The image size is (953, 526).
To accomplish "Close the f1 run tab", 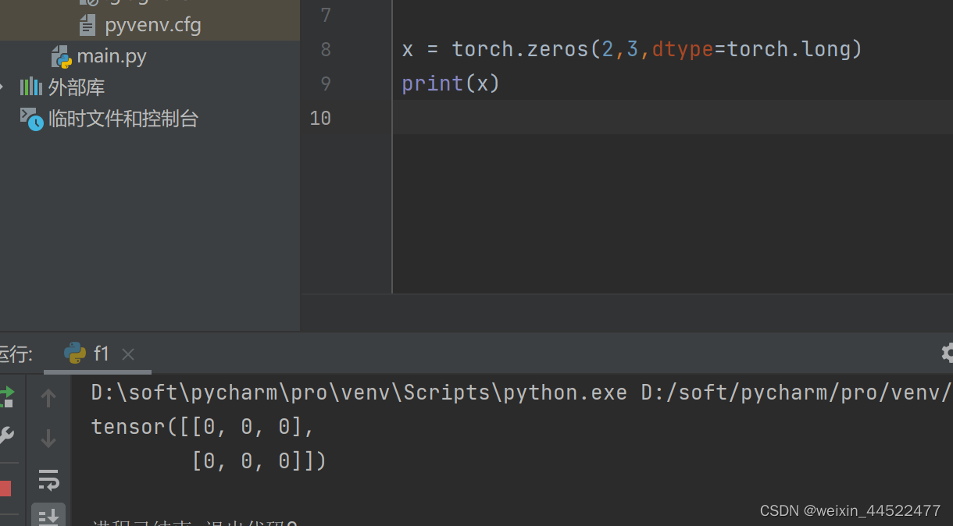I will pos(128,354).
